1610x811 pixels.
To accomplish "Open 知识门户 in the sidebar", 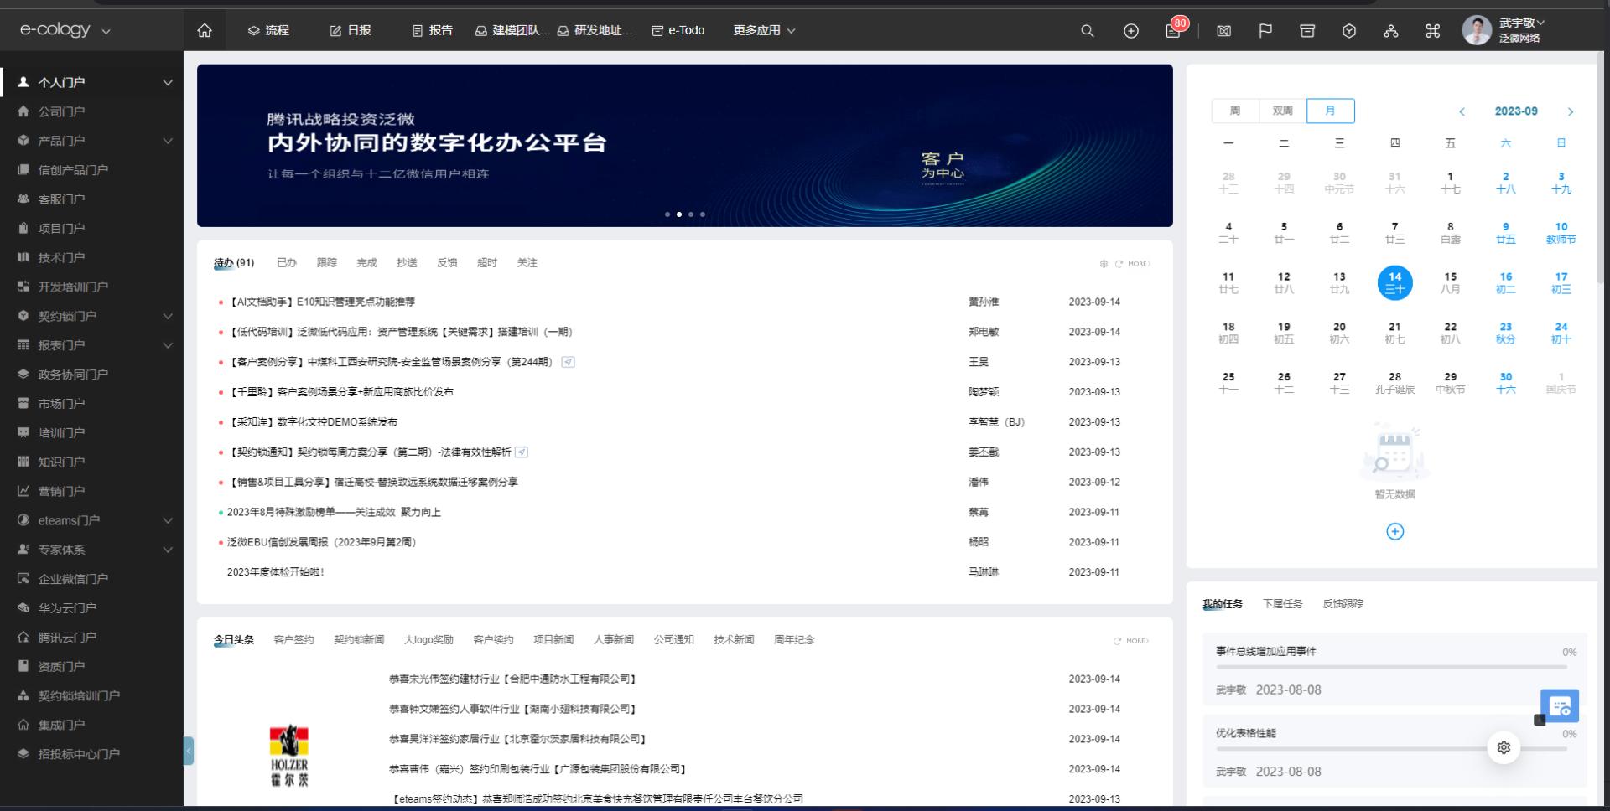I will click(x=61, y=462).
